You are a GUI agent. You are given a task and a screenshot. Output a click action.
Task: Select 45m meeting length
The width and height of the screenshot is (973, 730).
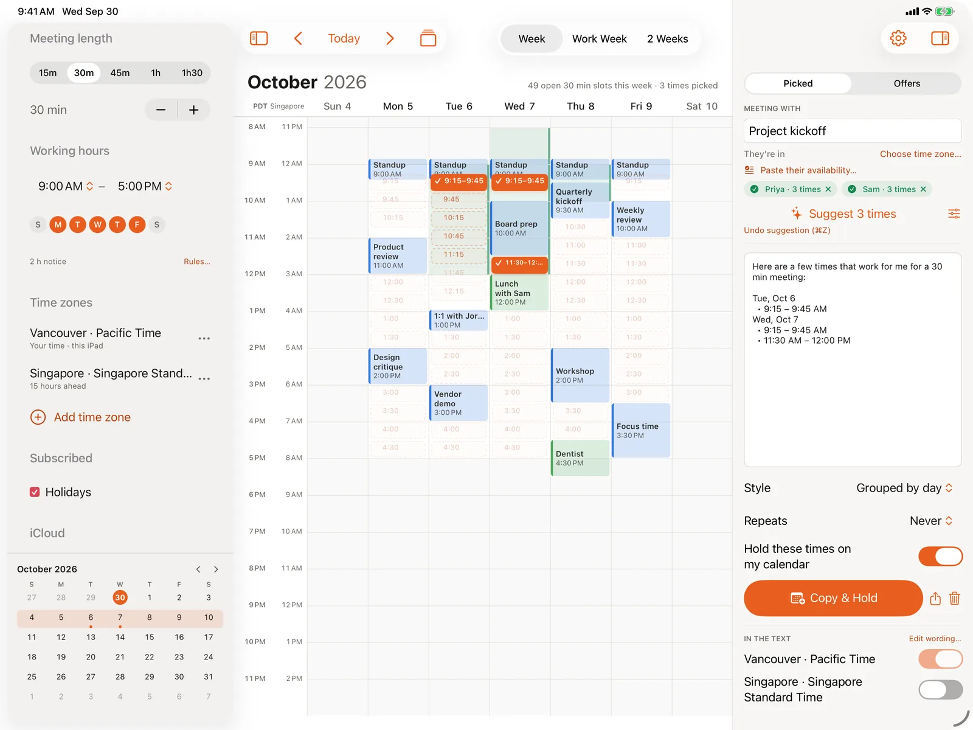[120, 73]
